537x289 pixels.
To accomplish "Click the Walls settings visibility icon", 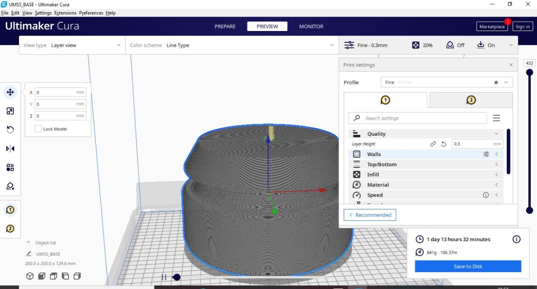I will [x=486, y=154].
